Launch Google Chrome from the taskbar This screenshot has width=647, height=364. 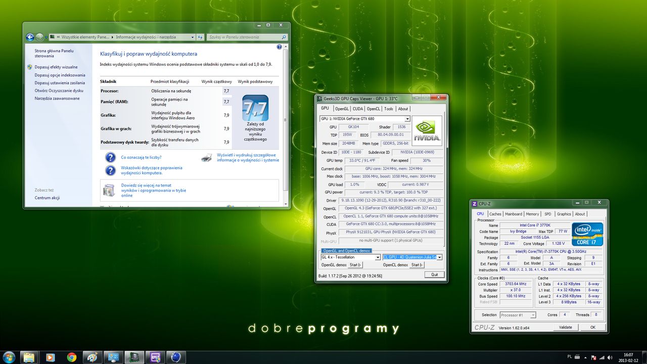tap(71, 357)
